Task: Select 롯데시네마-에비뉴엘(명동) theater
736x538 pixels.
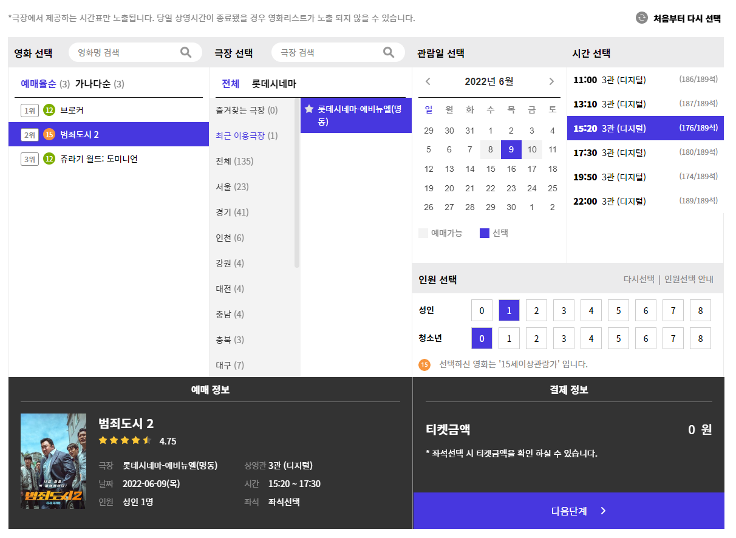Action: [356, 115]
